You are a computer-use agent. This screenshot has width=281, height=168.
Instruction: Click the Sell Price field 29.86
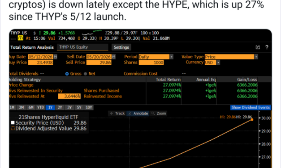[x=99, y=63]
